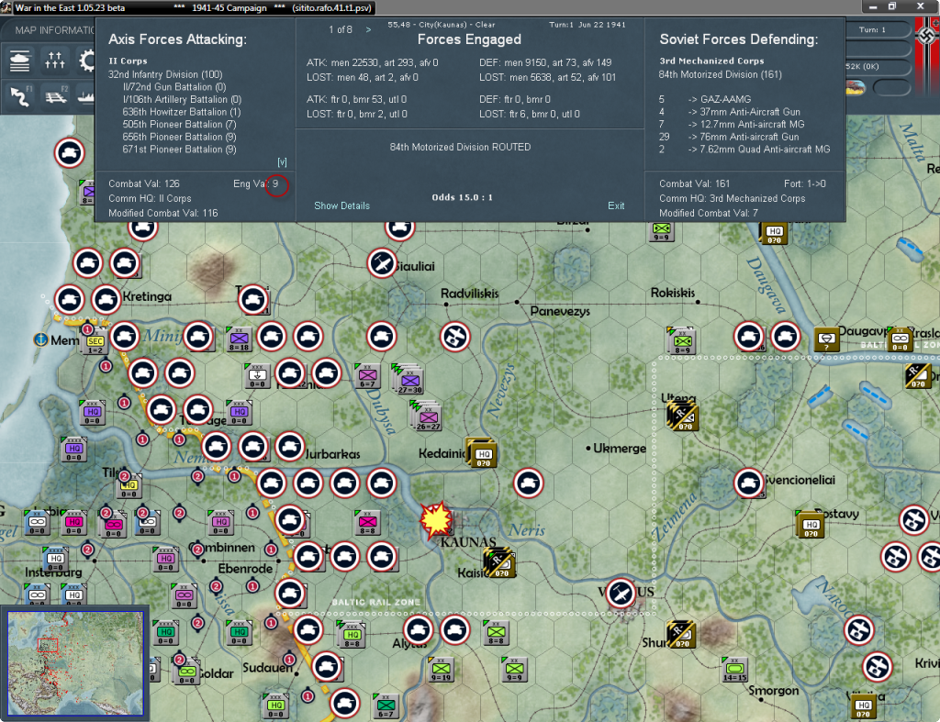The image size is (940, 722).
Task: Select the airplane marker beside Siauliai
Action: 382,263
